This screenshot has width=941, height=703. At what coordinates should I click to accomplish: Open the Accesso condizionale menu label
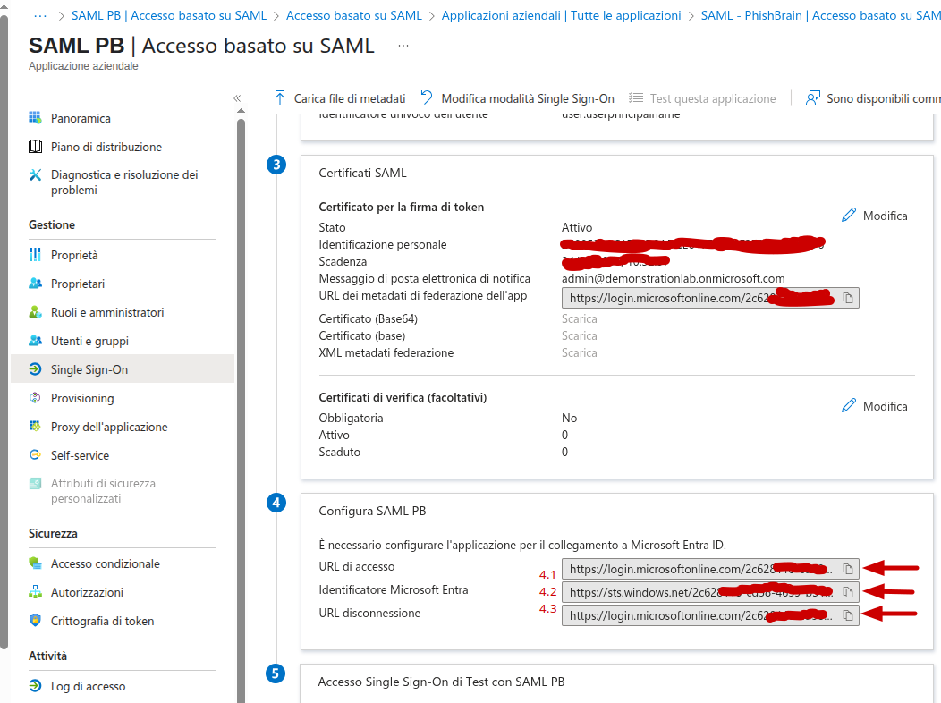pos(106,563)
